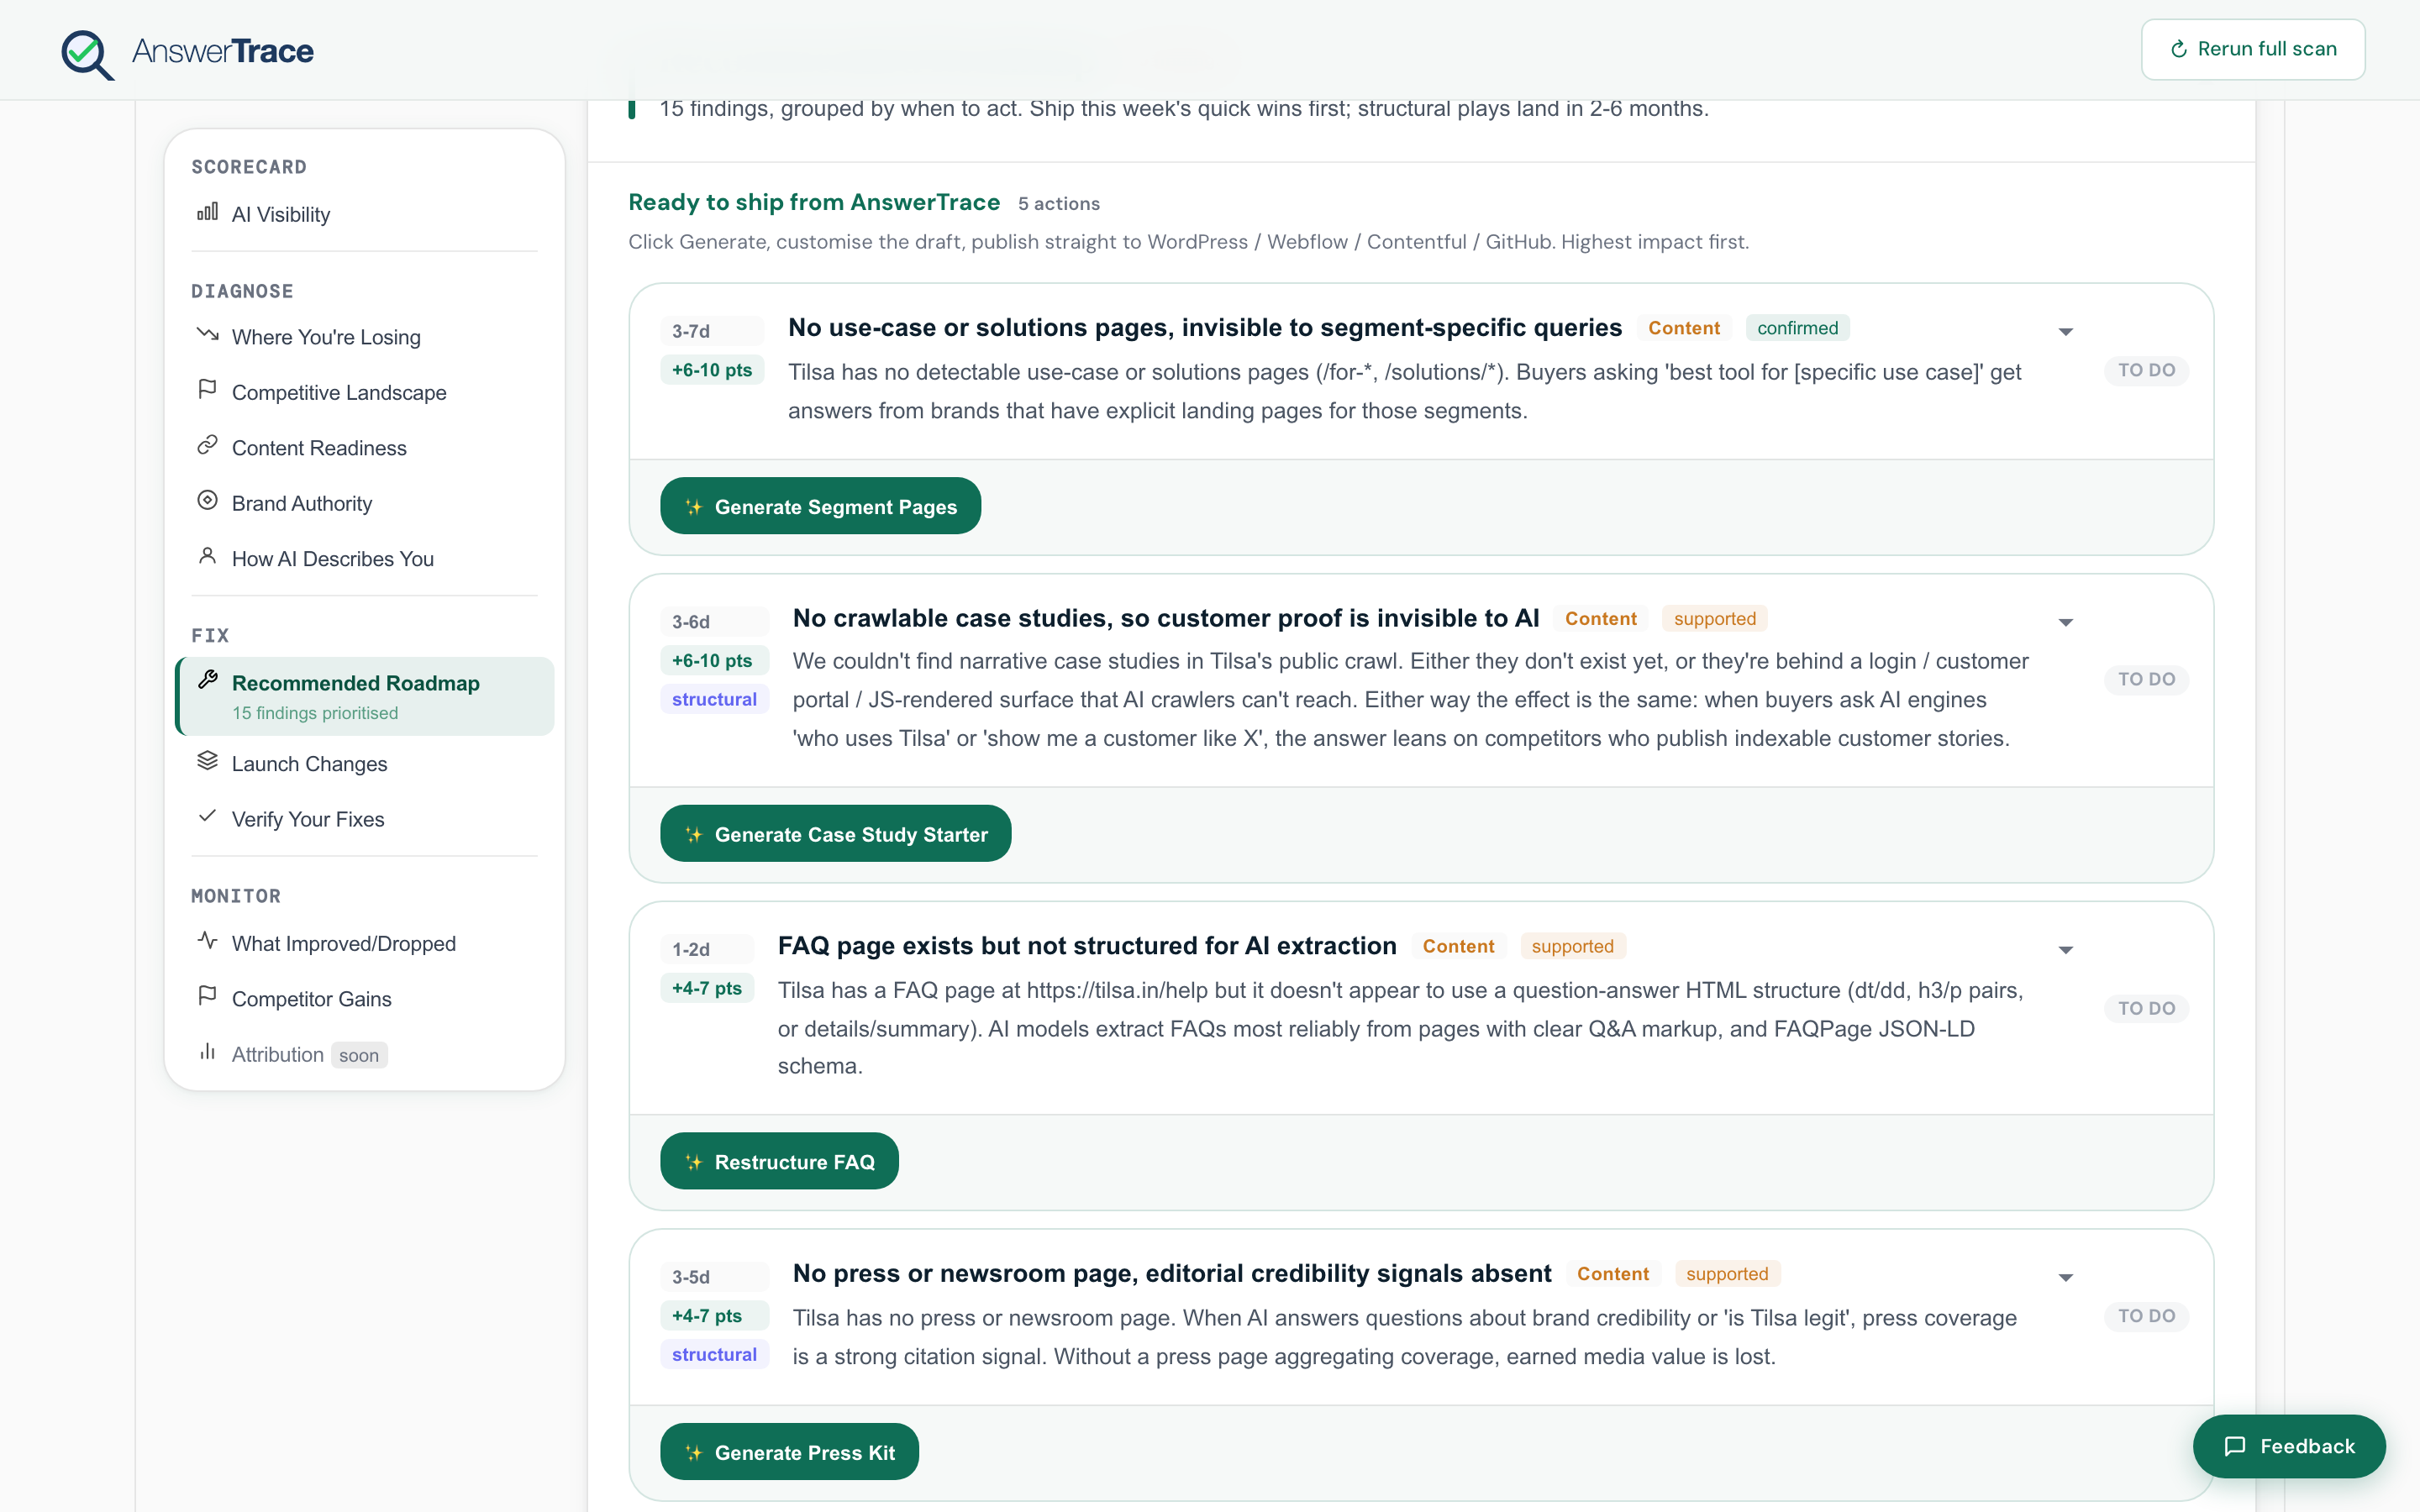The width and height of the screenshot is (2420, 1512).
Task: Click sparkle icon on Generate Press Kit
Action: (694, 1453)
